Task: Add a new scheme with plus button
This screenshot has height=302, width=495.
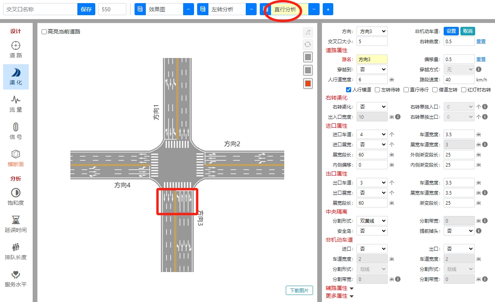Action: pyautogui.click(x=328, y=9)
